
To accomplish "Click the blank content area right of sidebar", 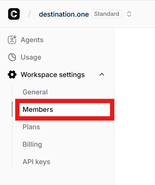I will [x=135, y=106].
